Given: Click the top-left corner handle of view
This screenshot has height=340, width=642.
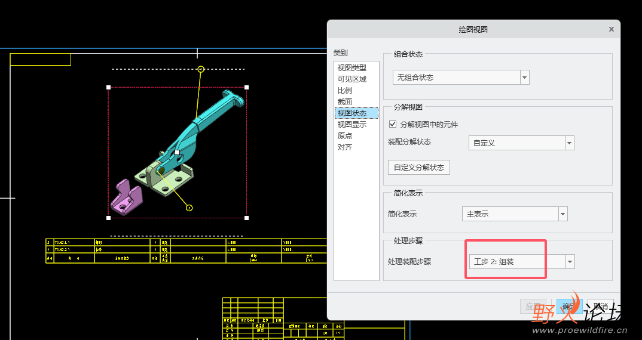Looking at the screenshot, I should point(109,88).
